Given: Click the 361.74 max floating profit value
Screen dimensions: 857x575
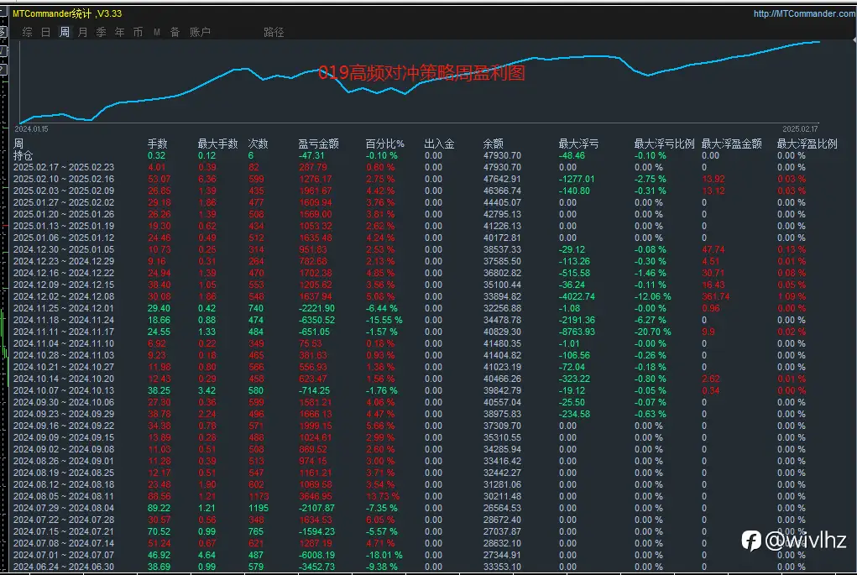Looking at the screenshot, I should tap(715, 297).
